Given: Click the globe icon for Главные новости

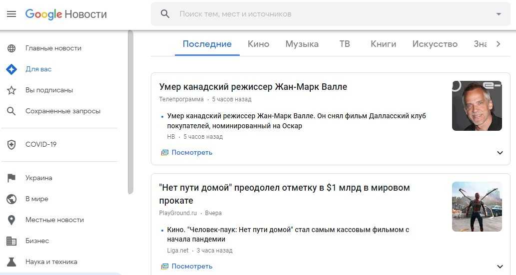Looking at the screenshot, I should 11,48.
